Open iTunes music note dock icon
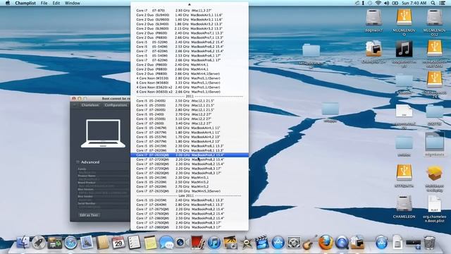Viewport: 451px width, 254px height. [x=214, y=243]
